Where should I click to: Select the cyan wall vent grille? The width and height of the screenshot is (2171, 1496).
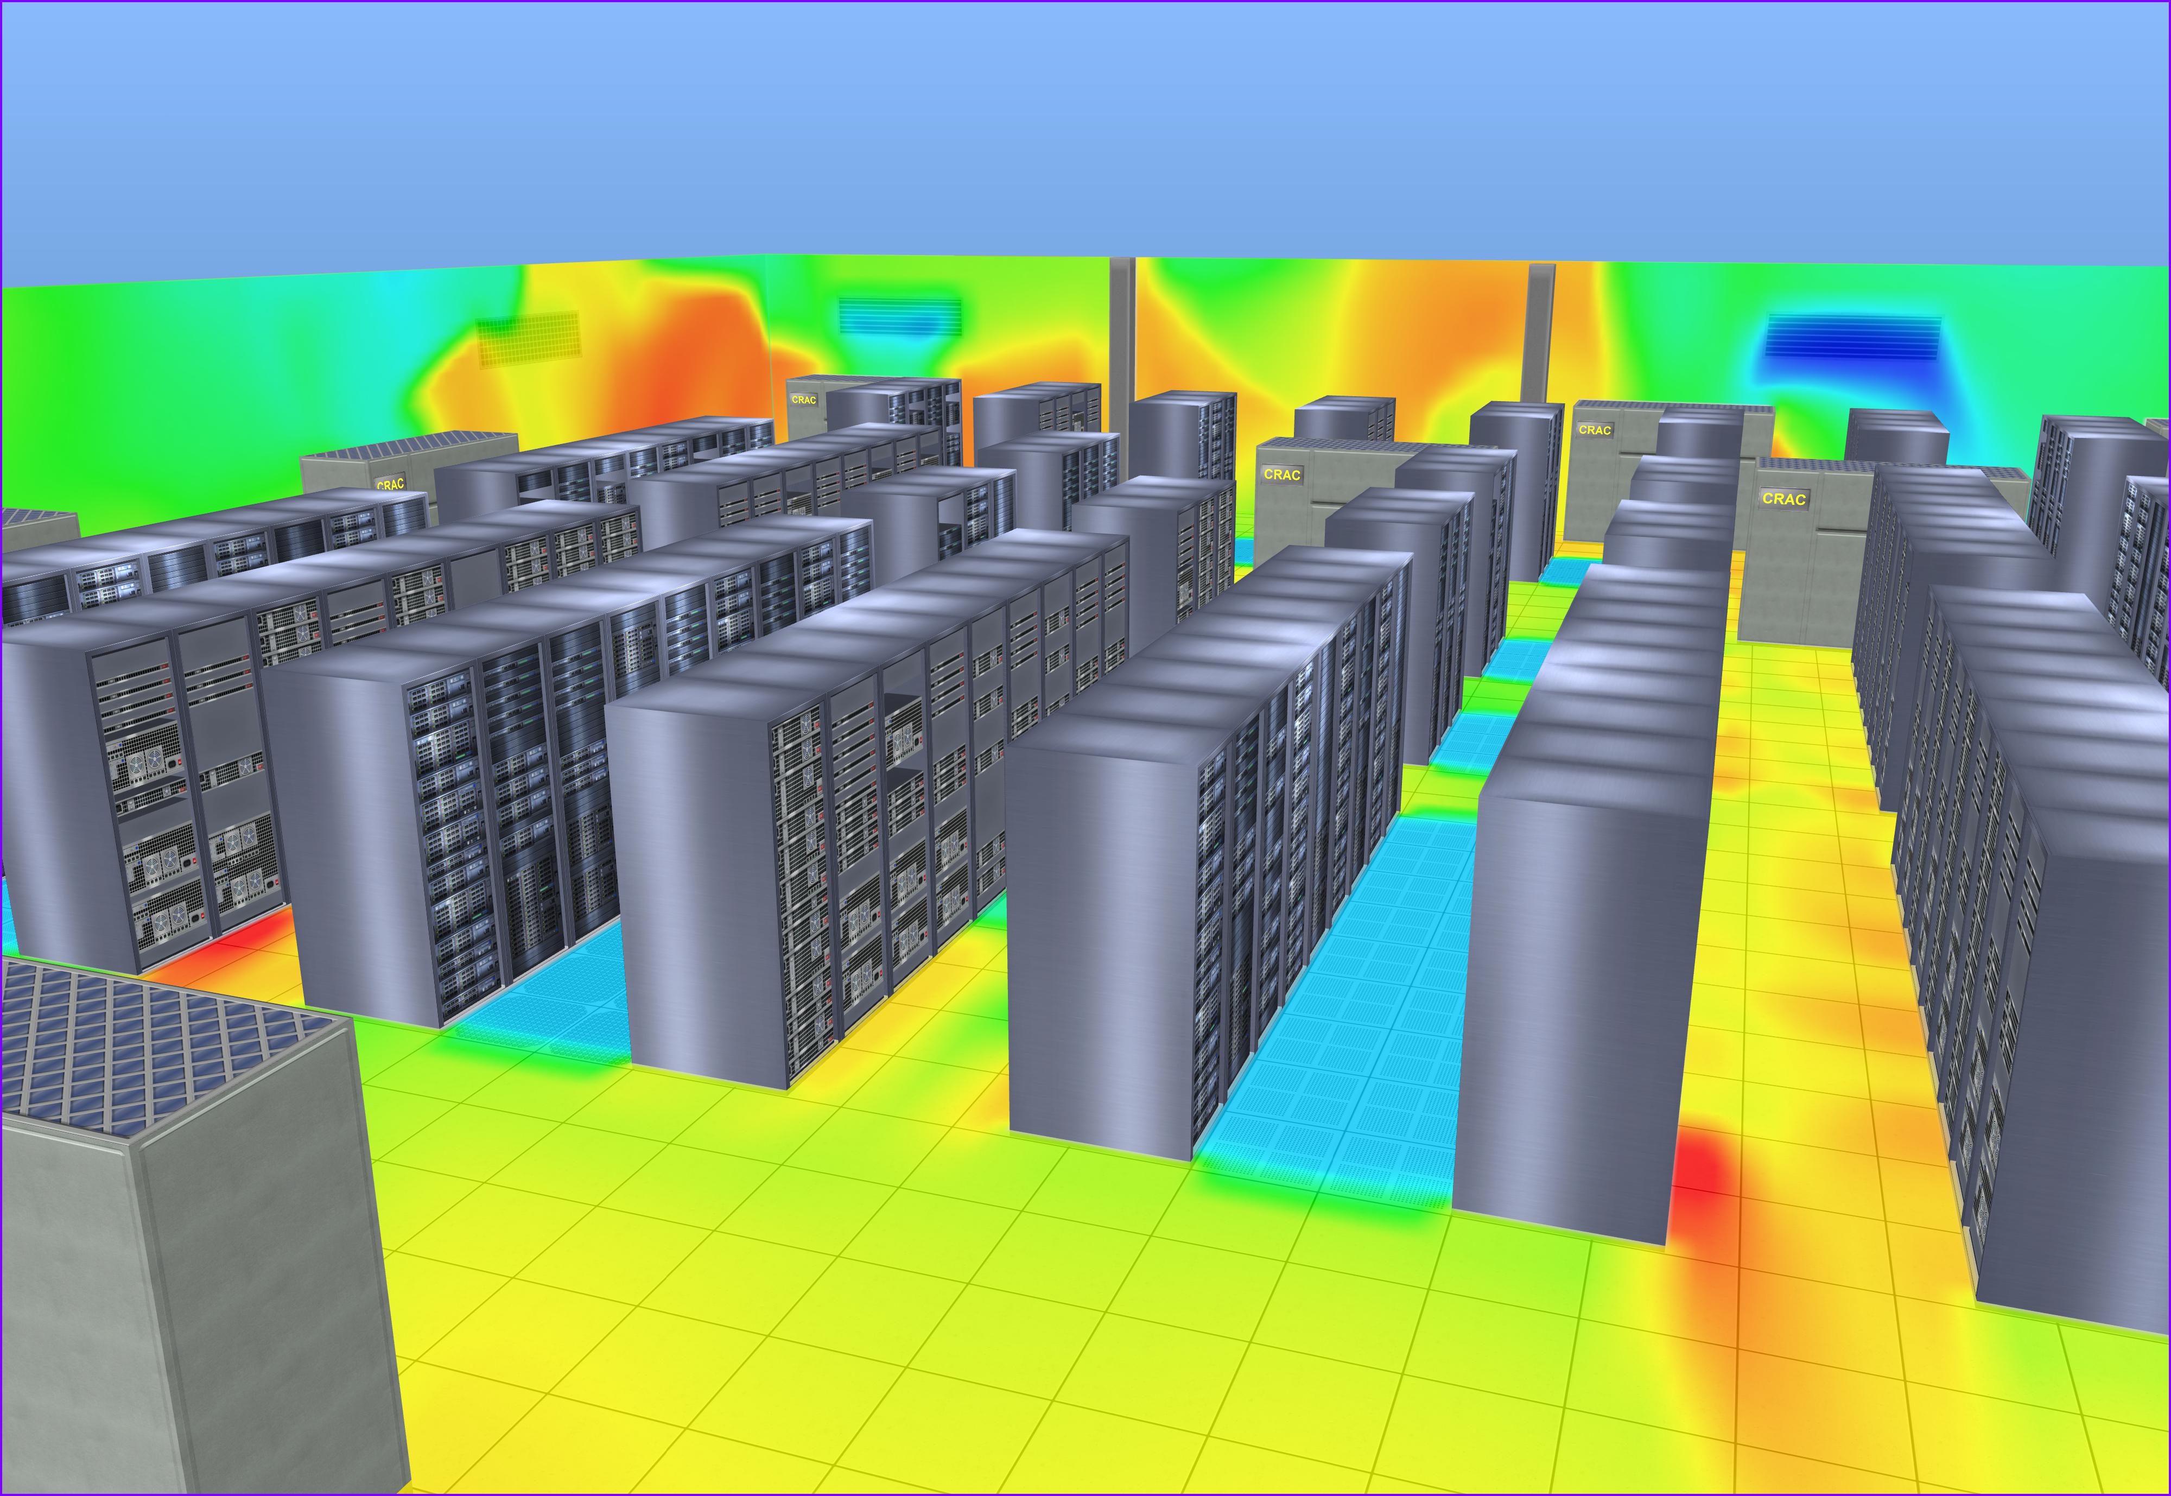899,316
